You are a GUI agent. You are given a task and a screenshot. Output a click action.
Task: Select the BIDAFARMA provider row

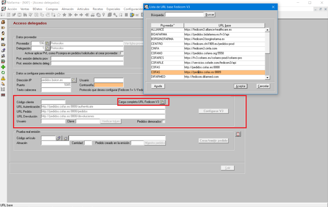click(x=208, y=34)
